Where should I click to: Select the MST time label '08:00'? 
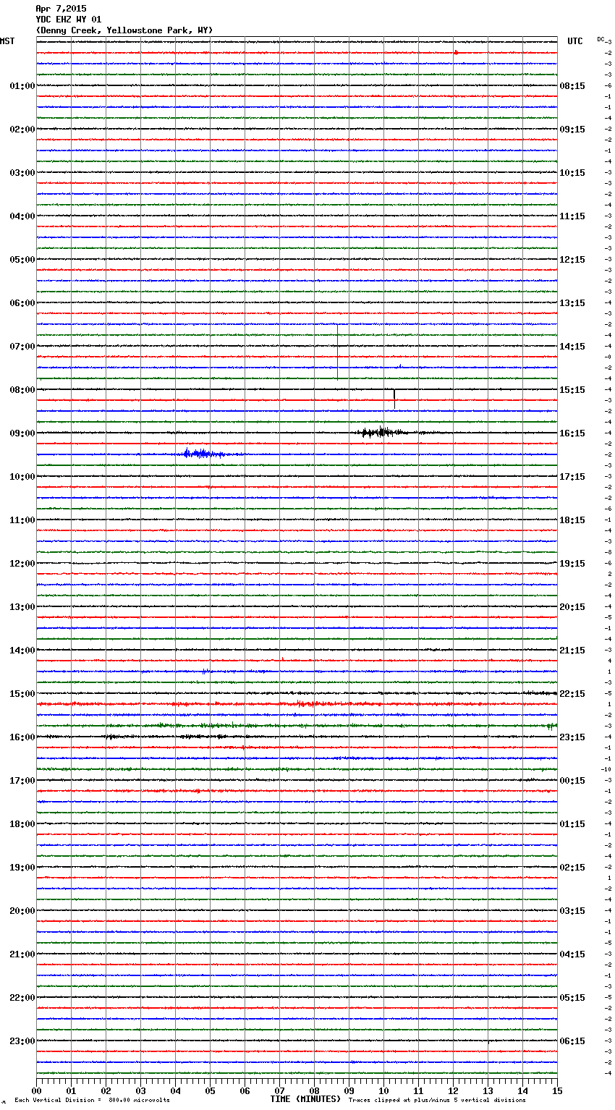click(22, 390)
